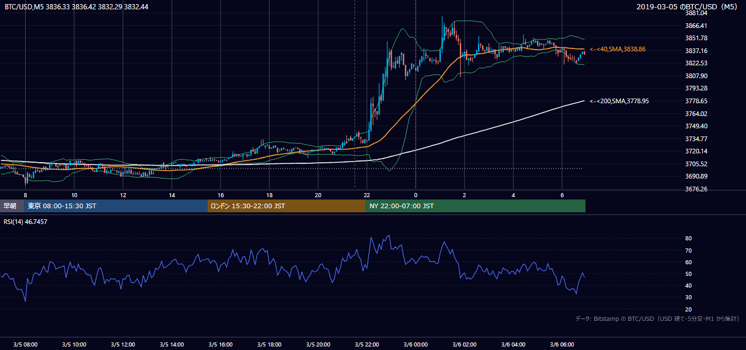Click the 3/5 22:00 time label
Screen dimensions: 746x350
[x=367, y=344]
